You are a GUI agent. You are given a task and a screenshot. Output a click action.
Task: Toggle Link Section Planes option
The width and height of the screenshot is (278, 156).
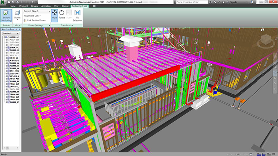(35, 20)
